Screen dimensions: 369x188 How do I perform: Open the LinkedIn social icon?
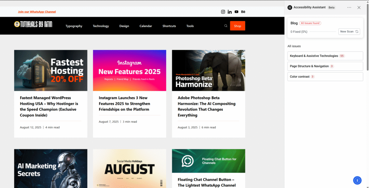[230, 12]
